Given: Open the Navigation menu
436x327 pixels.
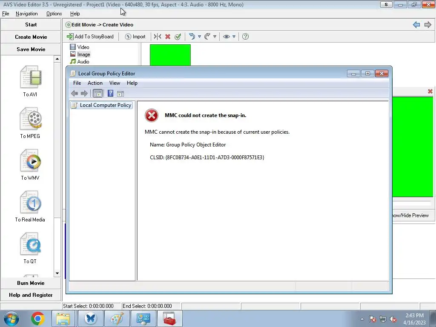Looking at the screenshot, I should [27, 14].
